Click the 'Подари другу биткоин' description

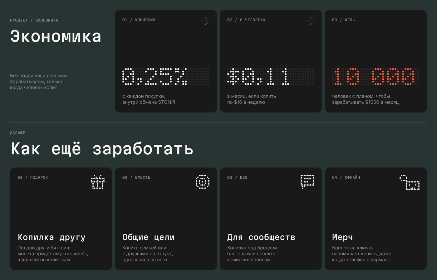click(x=53, y=254)
